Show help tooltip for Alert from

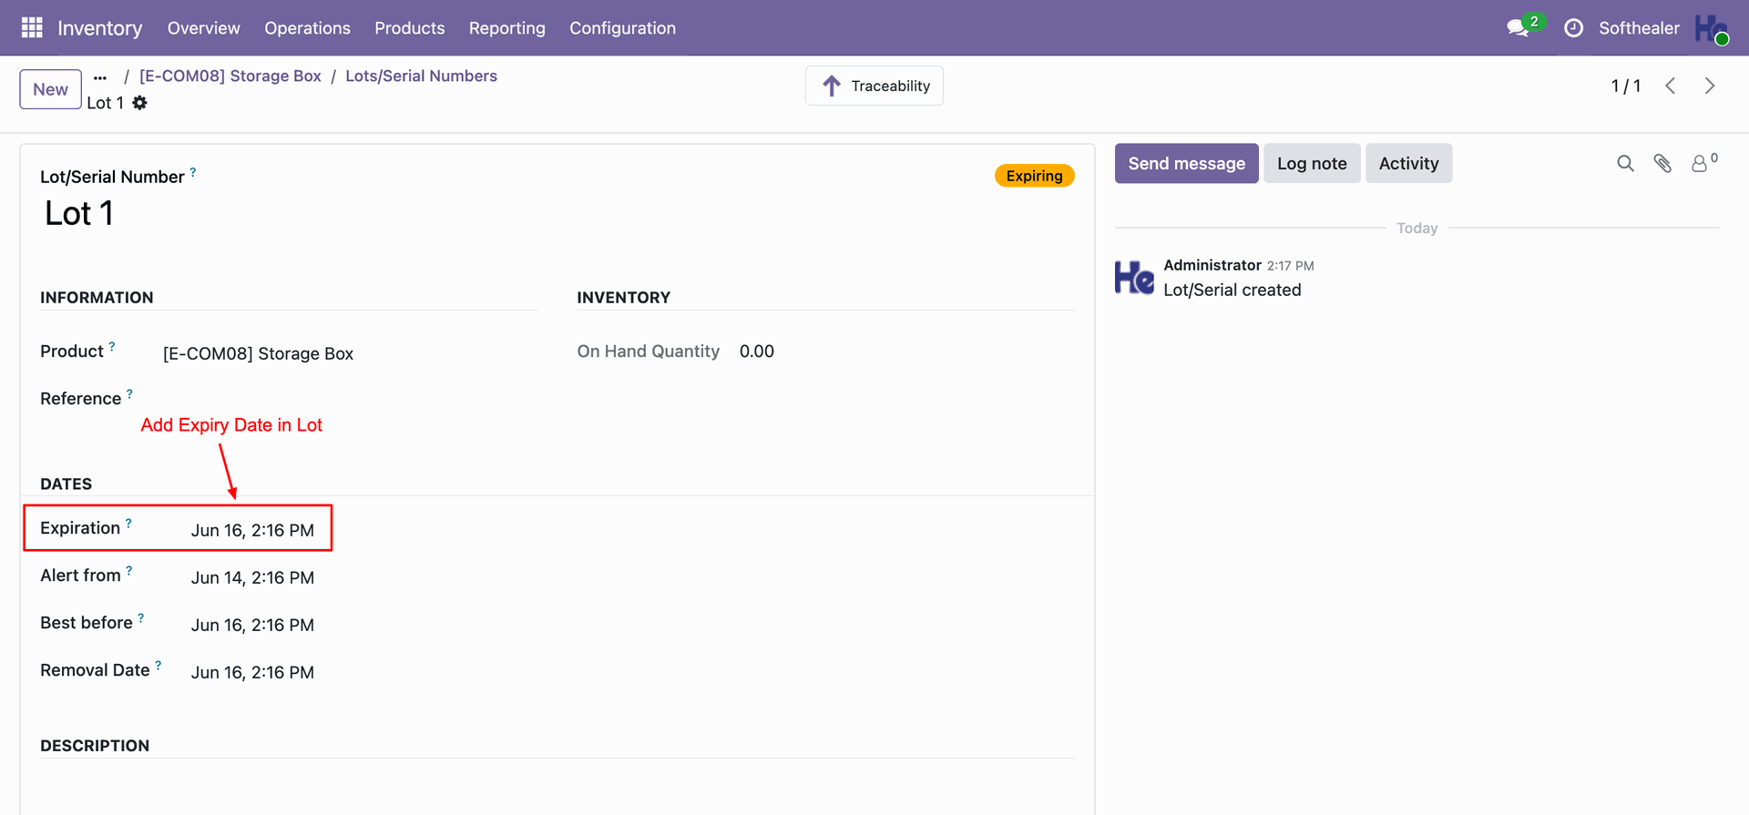click(129, 570)
